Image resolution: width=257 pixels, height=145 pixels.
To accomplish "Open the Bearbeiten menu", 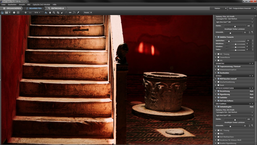I will (x=12, y=4).
